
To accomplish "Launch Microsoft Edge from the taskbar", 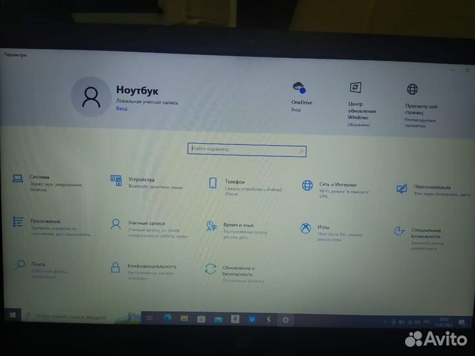I will [x=167, y=318].
